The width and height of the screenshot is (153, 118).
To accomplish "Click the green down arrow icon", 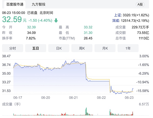I will coord(56,20).
